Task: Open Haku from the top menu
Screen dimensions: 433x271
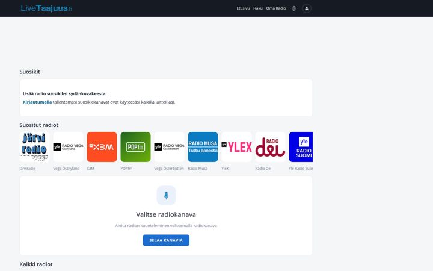Action: pos(258,8)
